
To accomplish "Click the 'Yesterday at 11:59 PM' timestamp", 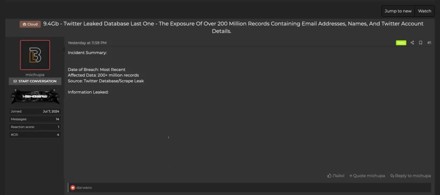I will coord(87,43).
